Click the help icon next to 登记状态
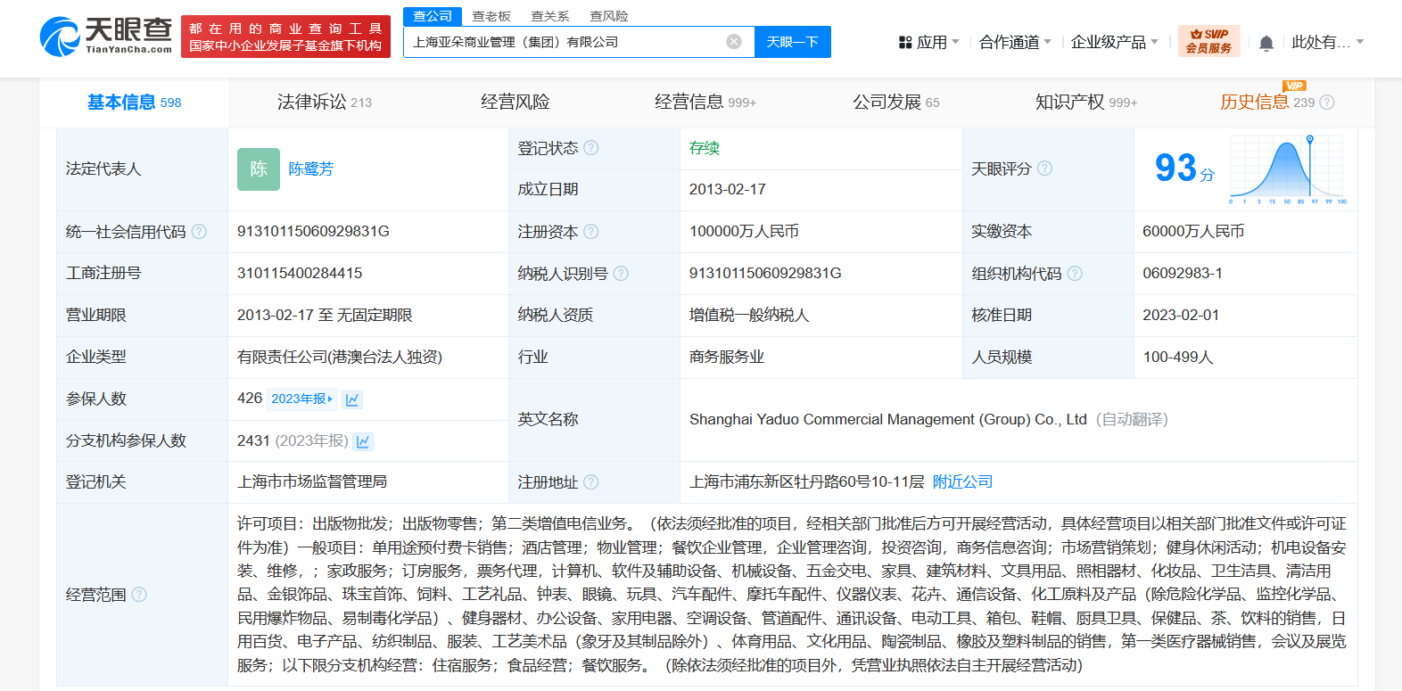Screen dimensions: 1402x691 coord(590,148)
